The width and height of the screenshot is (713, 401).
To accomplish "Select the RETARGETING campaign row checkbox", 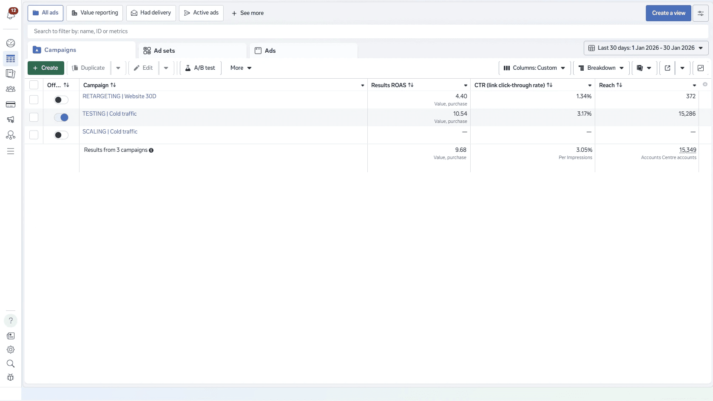I will click(x=34, y=100).
